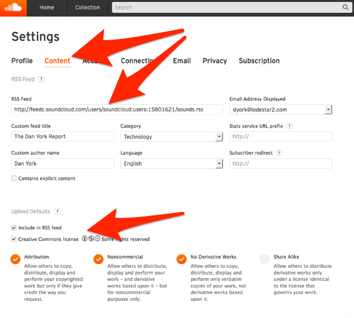Open RSS Feed help question icon
The height and width of the screenshot is (318, 354).
point(41,79)
